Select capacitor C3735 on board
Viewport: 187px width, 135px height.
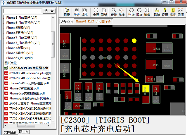tap(154, 79)
